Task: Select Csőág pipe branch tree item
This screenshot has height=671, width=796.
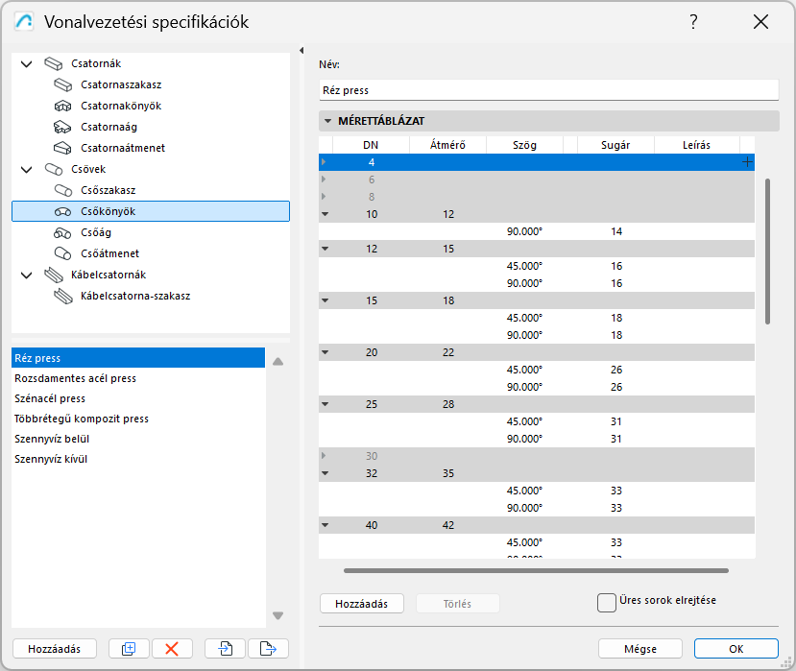Action: click(96, 232)
